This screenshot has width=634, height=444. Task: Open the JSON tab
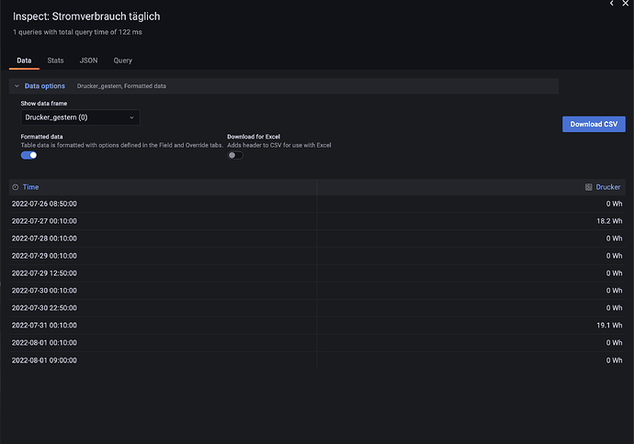click(x=88, y=61)
